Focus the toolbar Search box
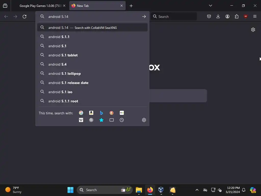 [174, 17]
